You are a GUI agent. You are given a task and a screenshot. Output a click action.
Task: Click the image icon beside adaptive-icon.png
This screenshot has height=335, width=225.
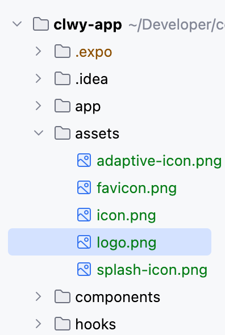pos(84,160)
